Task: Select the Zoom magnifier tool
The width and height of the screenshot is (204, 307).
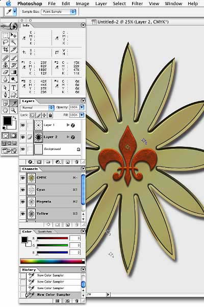Action: pyautogui.click(x=13, y=110)
